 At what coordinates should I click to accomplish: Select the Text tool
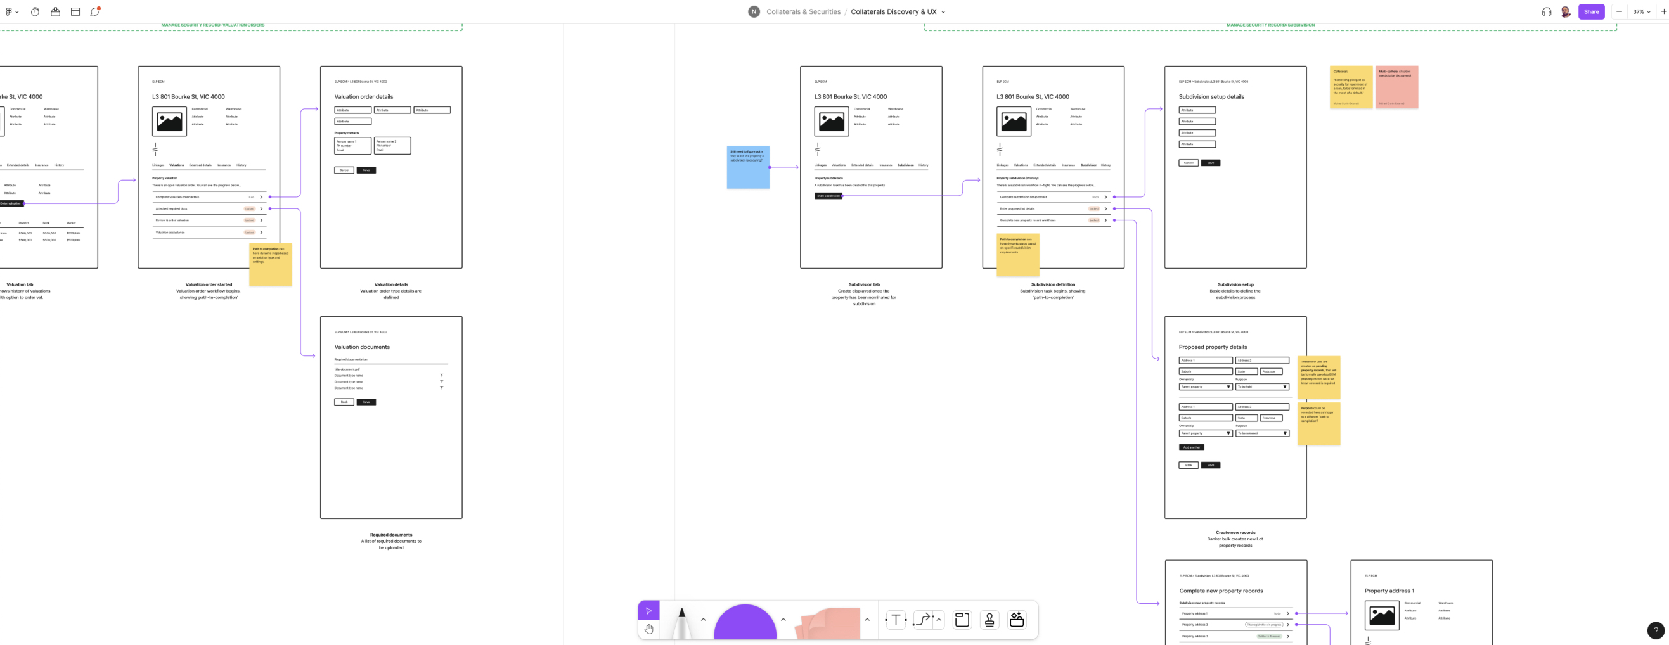click(x=896, y=620)
